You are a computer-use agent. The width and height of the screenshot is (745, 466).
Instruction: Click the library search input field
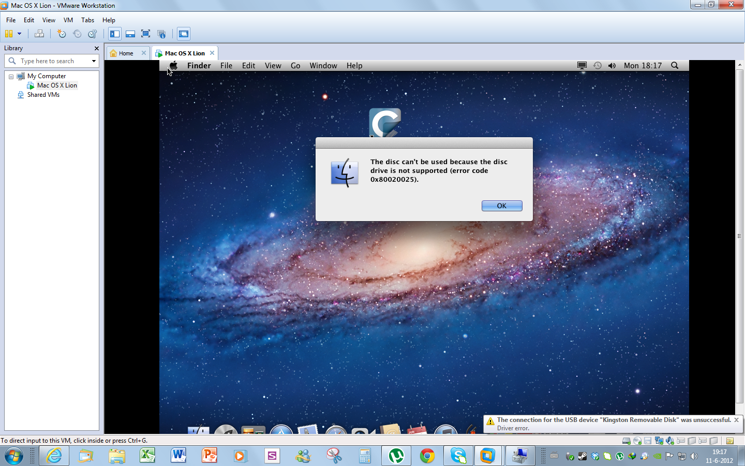52,61
